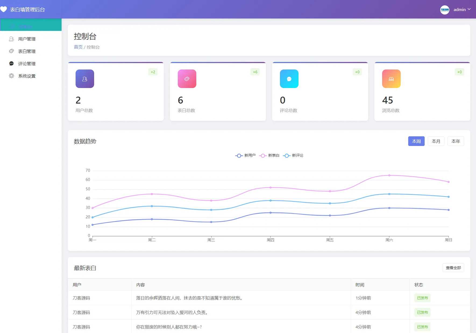Open the 首页 breadcrumb link
The width and height of the screenshot is (476, 333).
pos(78,47)
